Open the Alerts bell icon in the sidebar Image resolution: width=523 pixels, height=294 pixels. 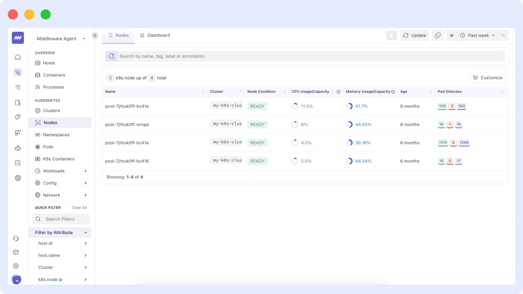[x=18, y=117]
